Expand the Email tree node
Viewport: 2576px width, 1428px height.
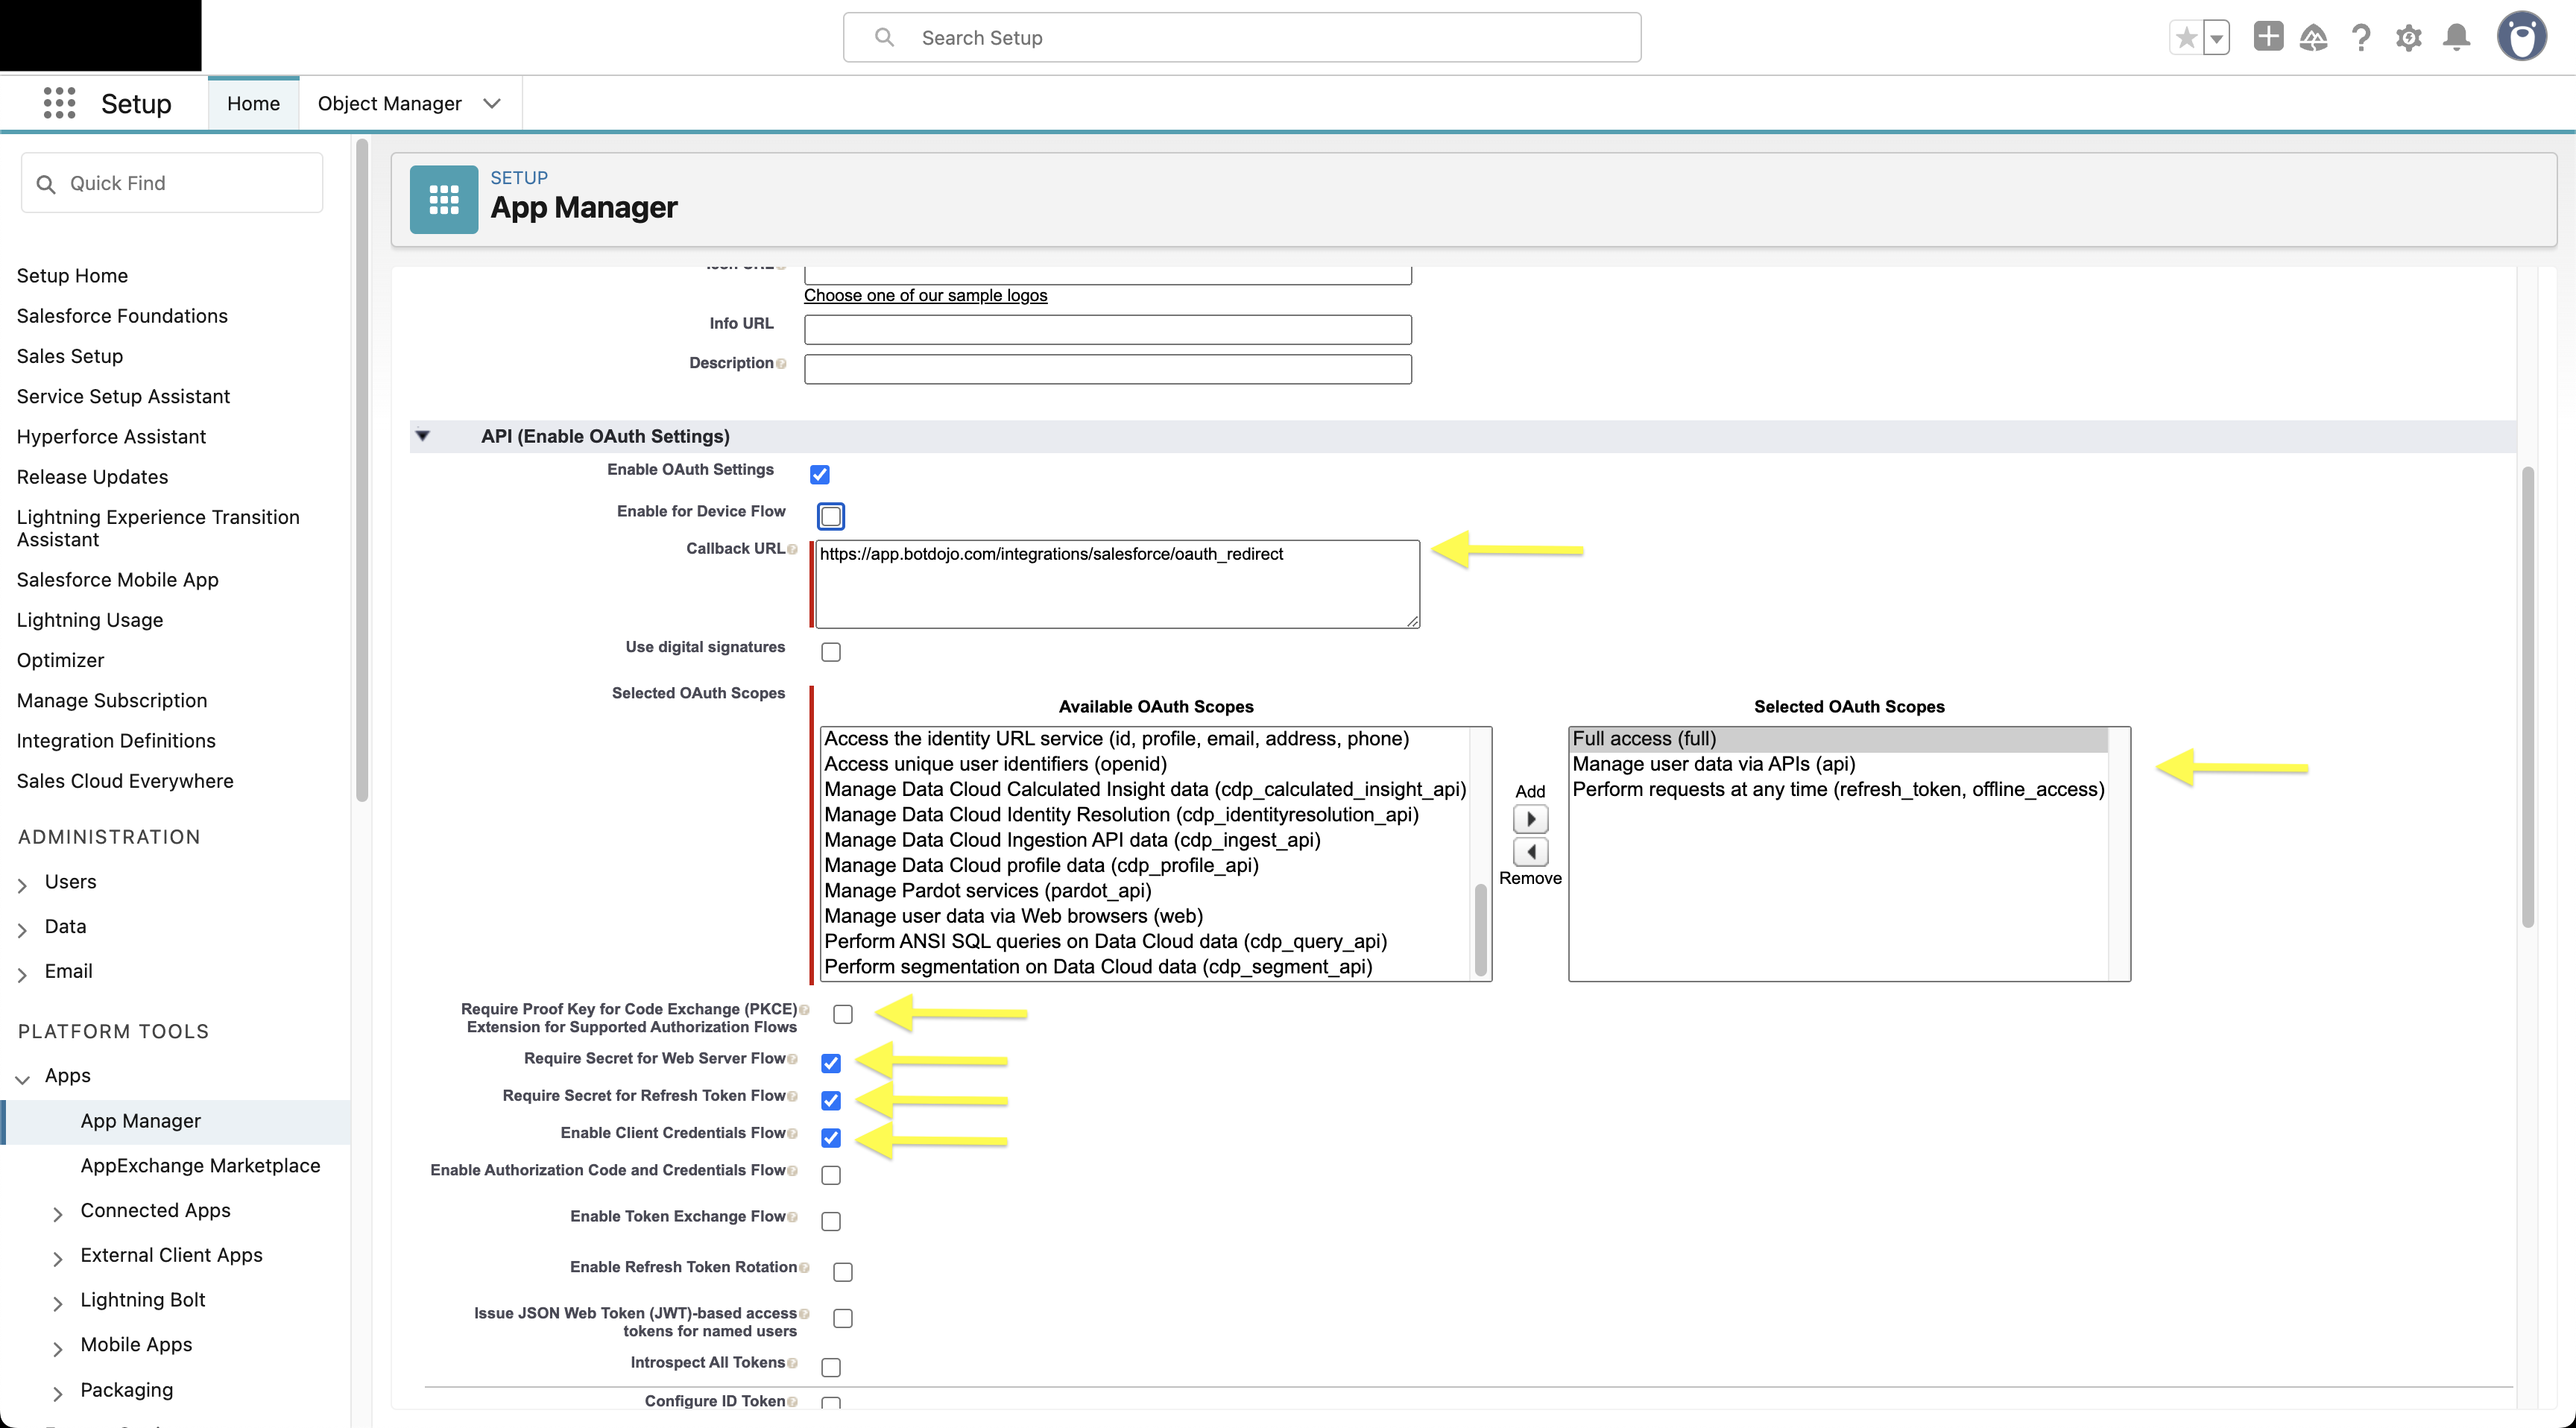(22, 975)
